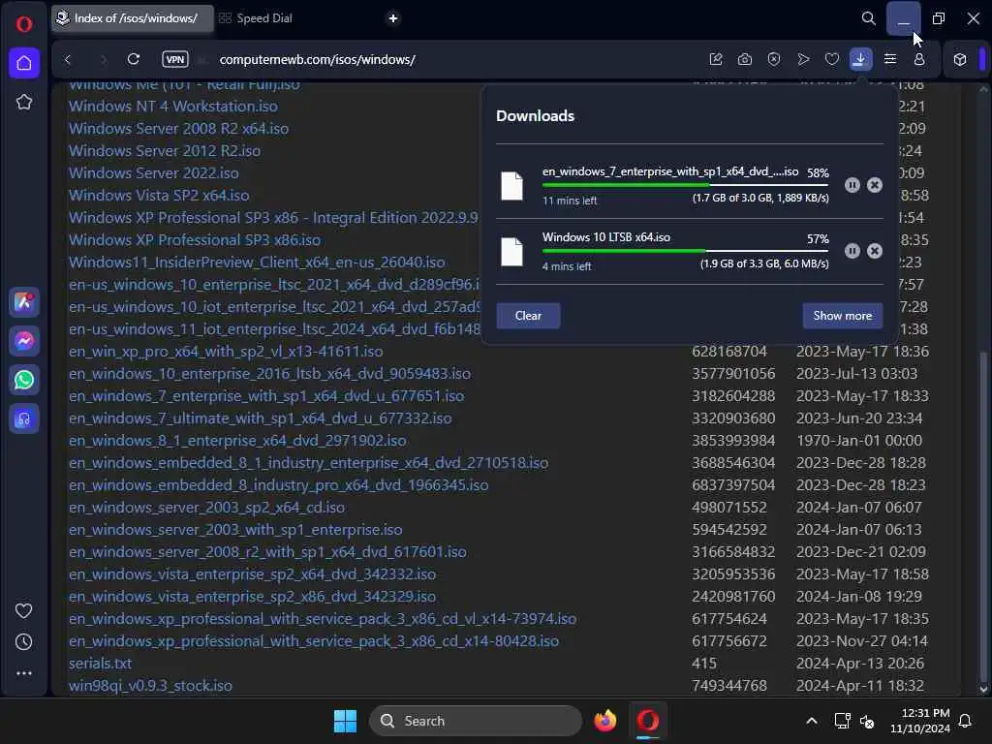The height and width of the screenshot is (744, 992).
Task: Open the Opera main menu logo
Action: (24, 24)
